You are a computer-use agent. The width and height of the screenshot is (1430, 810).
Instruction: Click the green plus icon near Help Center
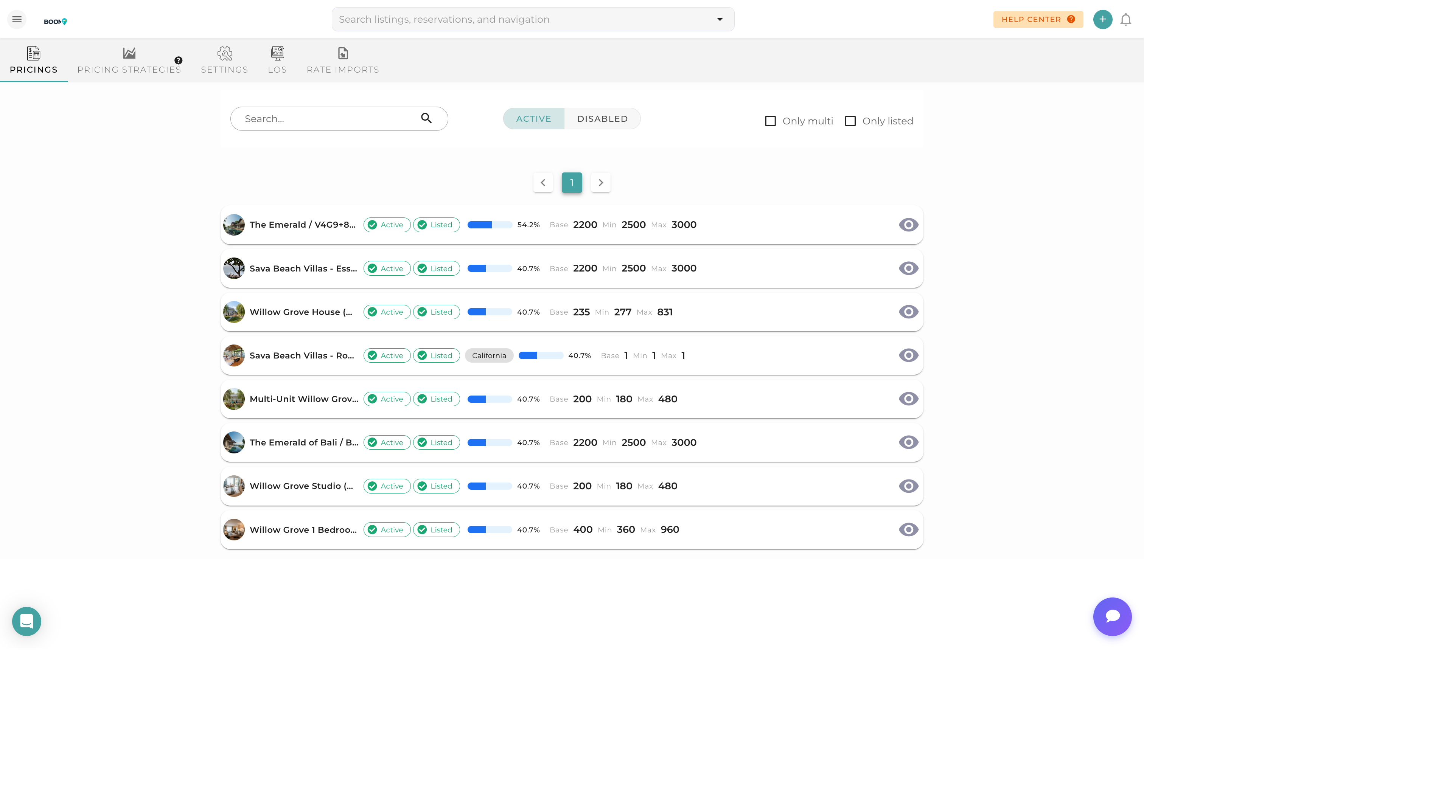(1102, 19)
